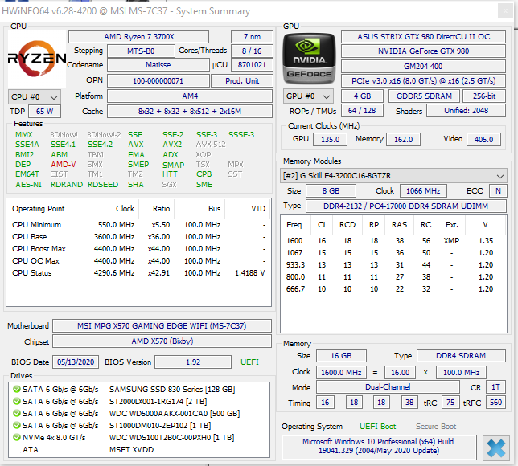Click the GPU clock 135.0 value
This screenshot has height=466, width=518.
331,139
